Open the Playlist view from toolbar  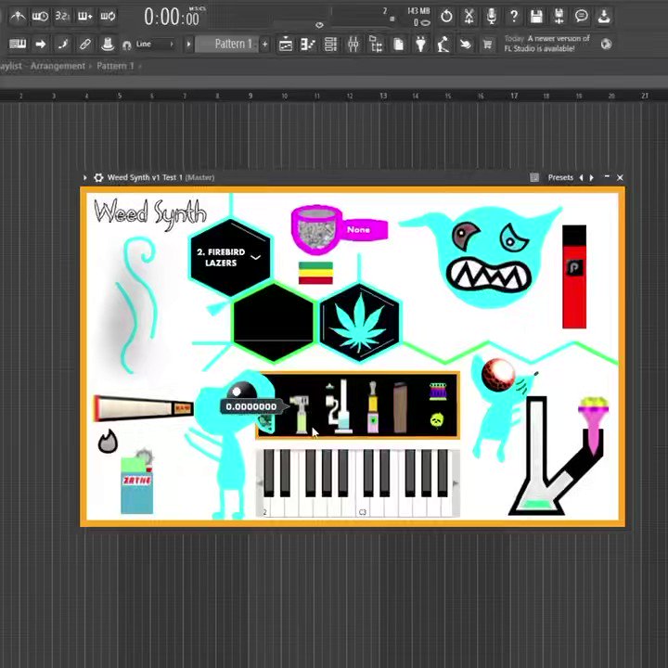[286, 44]
